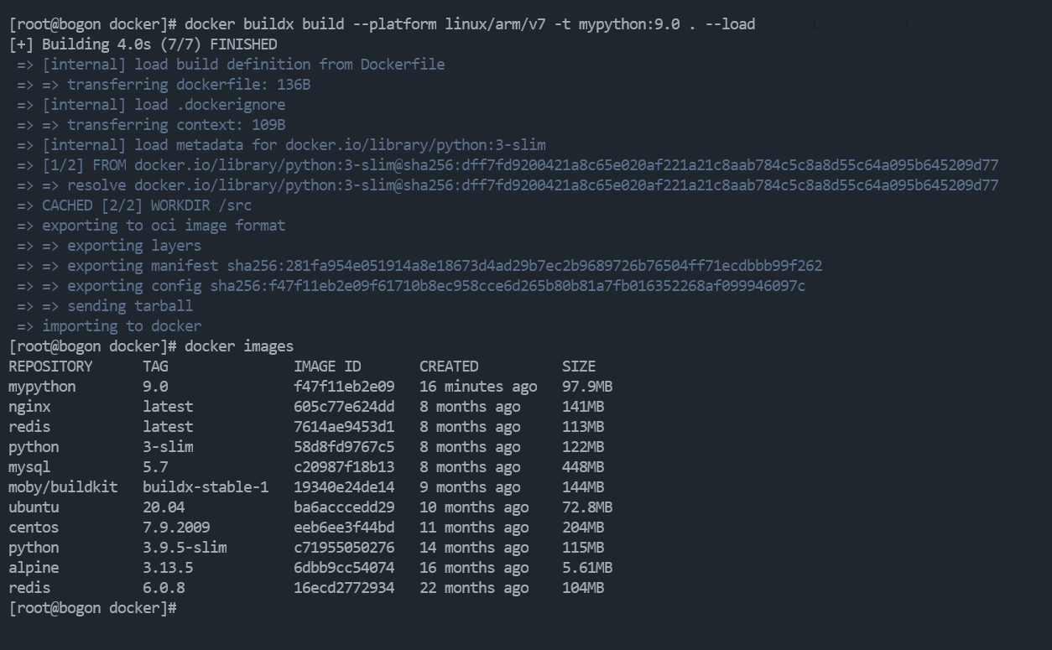Click the IMAGE ID column header

tap(327, 367)
